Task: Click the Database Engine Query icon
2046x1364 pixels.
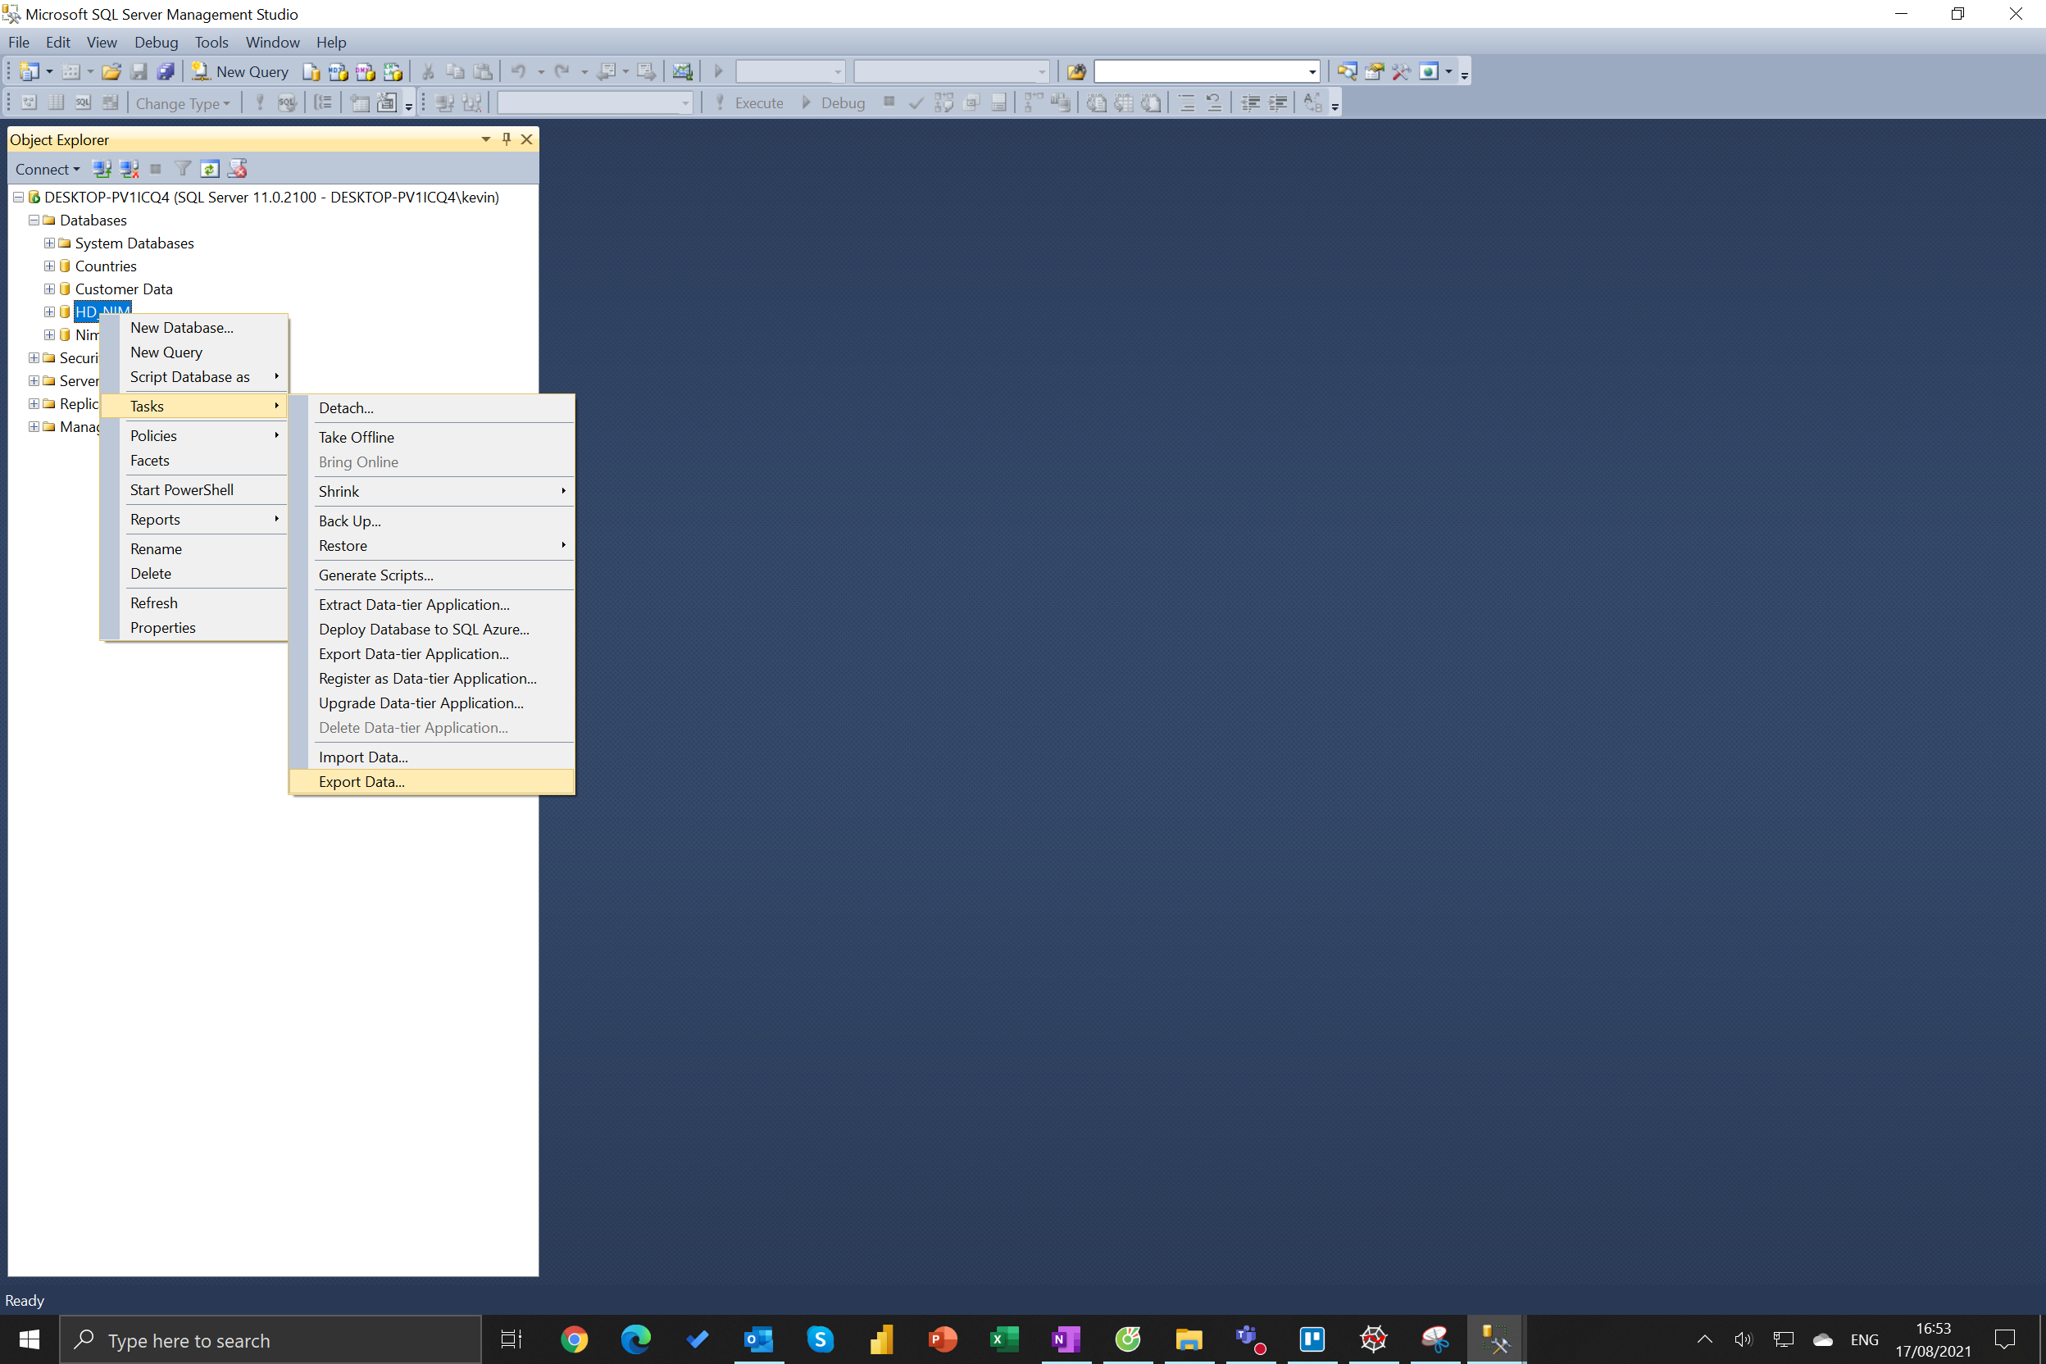Action: click(311, 71)
